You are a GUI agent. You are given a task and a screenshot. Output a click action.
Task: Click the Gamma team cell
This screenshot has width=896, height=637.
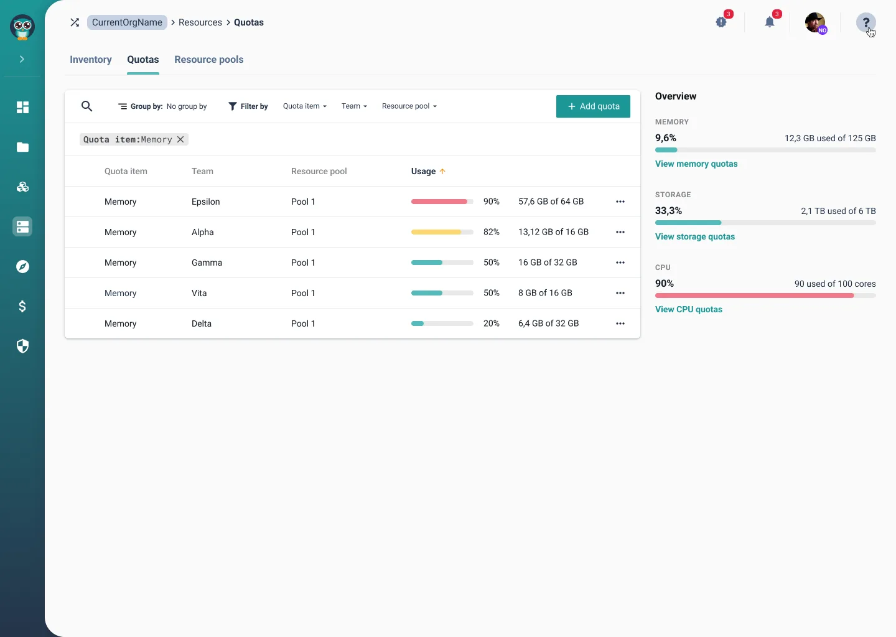tap(207, 263)
